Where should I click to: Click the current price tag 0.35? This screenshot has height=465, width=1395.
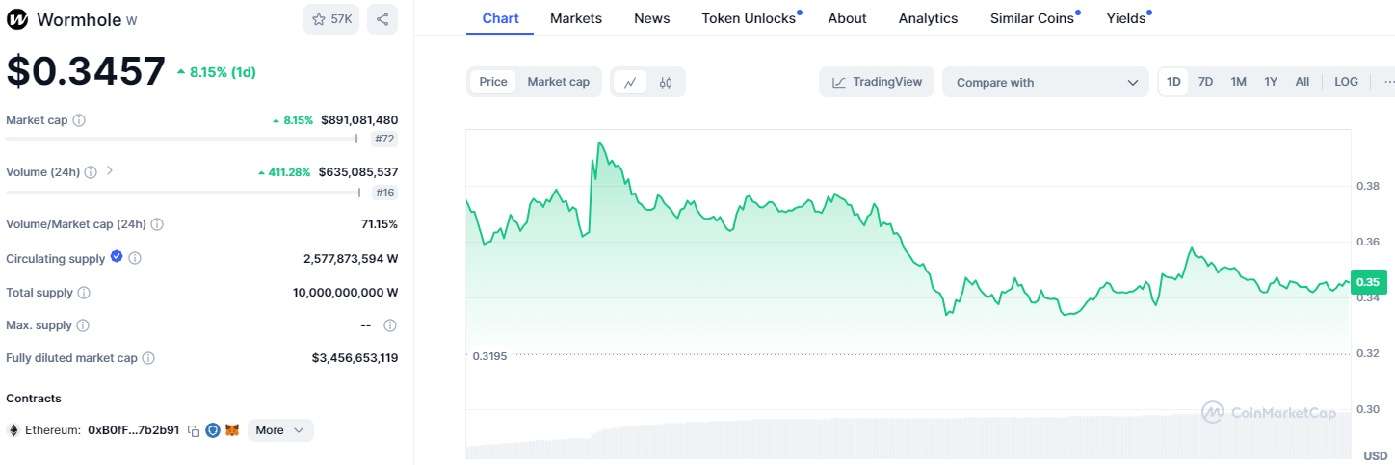(x=1369, y=282)
